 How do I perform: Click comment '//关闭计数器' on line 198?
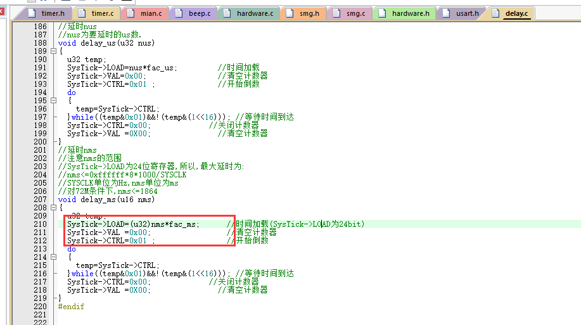coord(234,125)
